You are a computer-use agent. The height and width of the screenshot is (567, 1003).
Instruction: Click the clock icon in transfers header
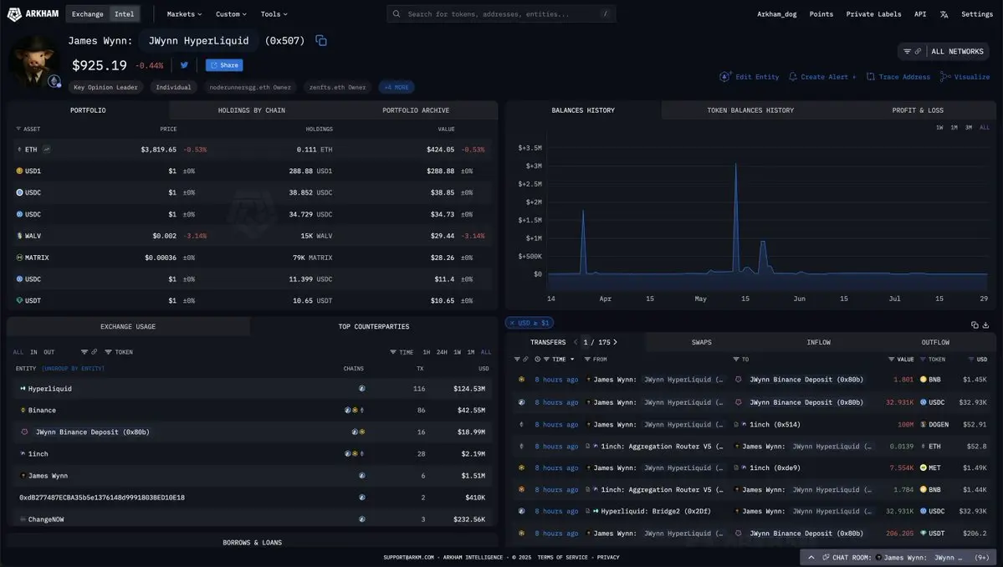[x=537, y=360]
